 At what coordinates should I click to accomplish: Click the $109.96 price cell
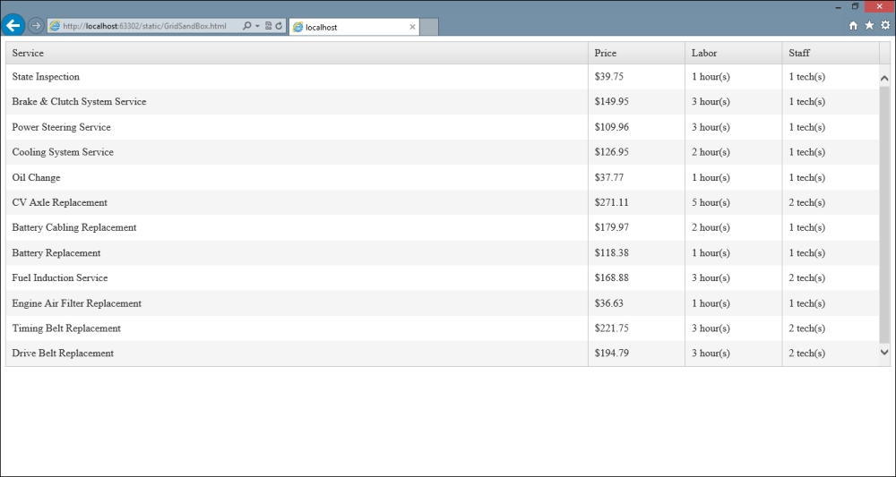(636, 127)
